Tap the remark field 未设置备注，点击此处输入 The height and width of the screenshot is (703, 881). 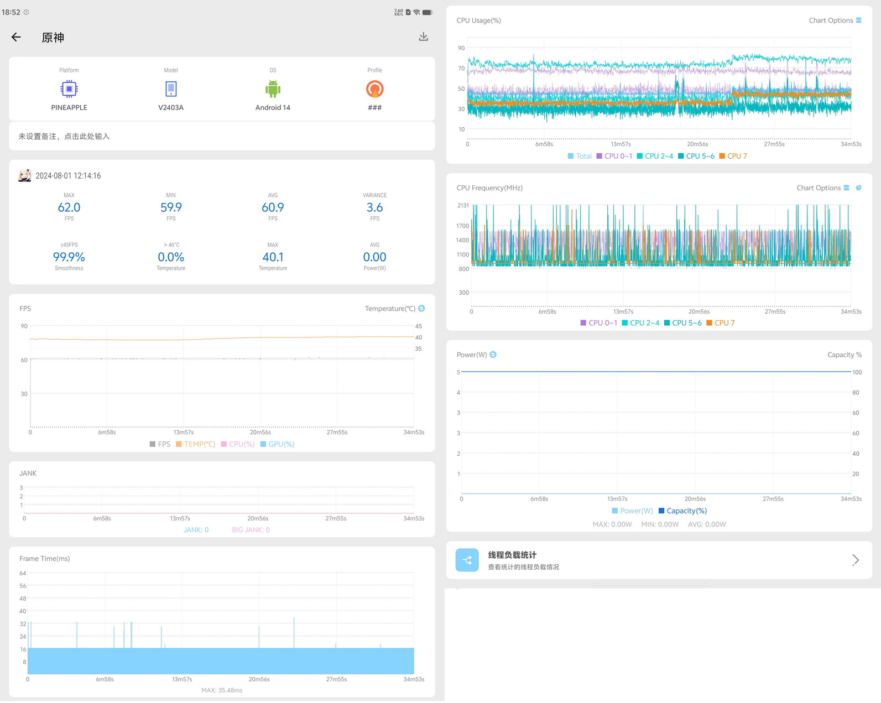point(222,136)
